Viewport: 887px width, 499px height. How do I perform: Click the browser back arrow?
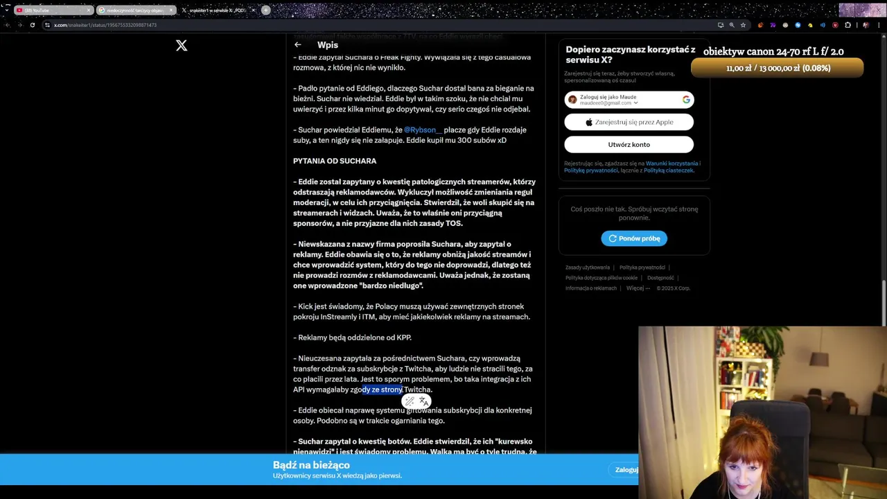(x=7, y=25)
